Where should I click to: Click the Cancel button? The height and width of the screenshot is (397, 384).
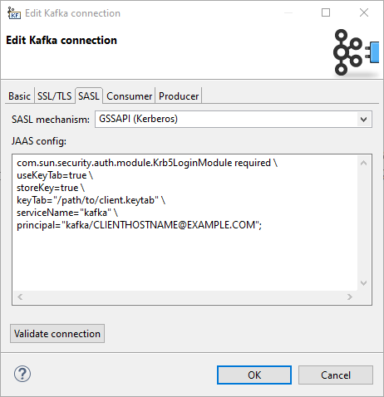click(x=336, y=375)
